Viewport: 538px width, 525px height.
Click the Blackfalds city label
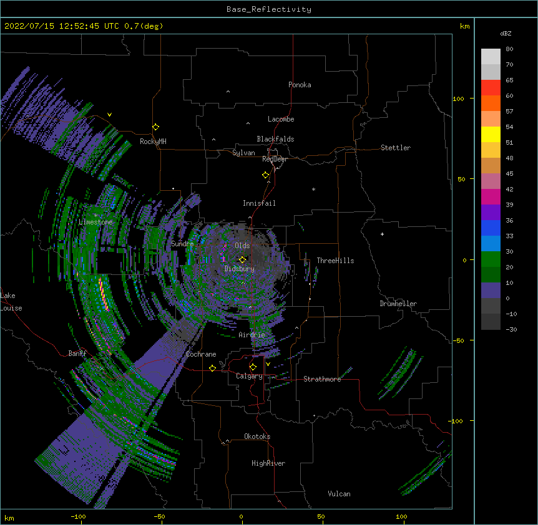tap(275, 139)
